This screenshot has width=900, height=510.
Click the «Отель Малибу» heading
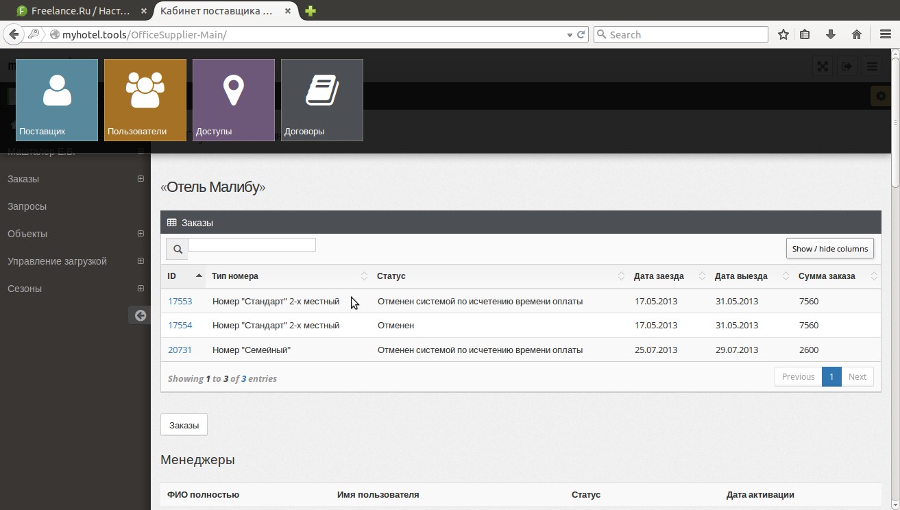tap(212, 187)
